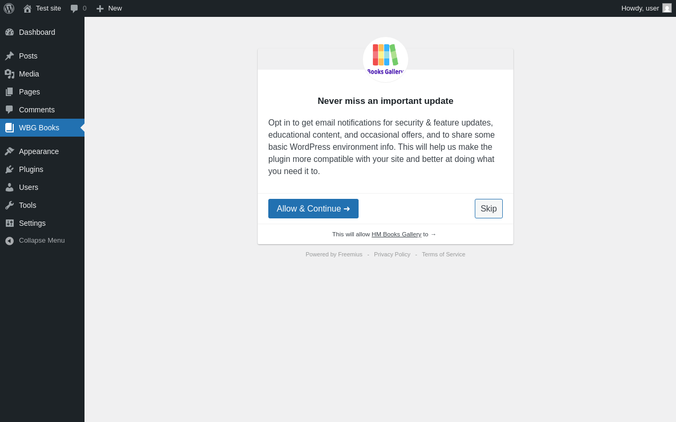The height and width of the screenshot is (422, 676).
Task: Click the Test site home icon
Action: [x=27, y=8]
